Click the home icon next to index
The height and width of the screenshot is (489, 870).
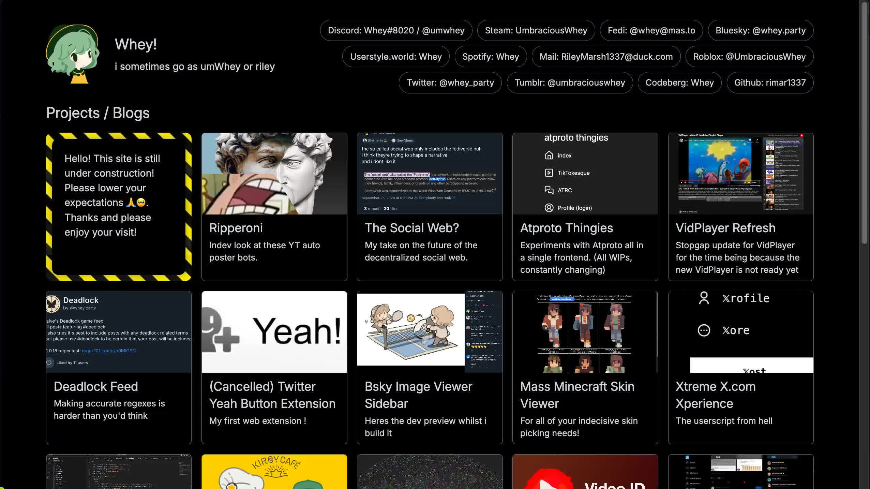click(549, 155)
